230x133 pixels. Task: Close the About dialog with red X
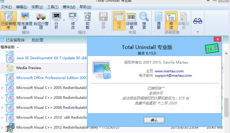(217, 39)
